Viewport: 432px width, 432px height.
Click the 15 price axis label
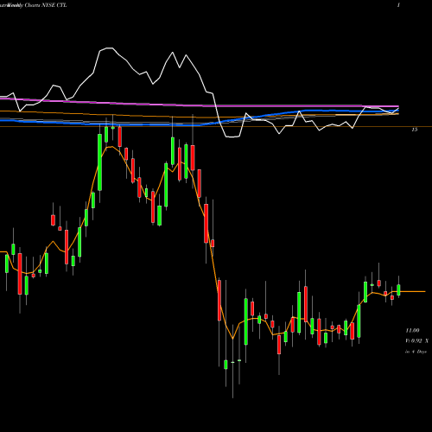414,130
